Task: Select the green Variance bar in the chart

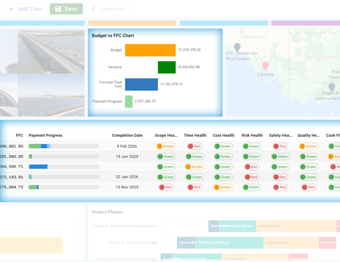Action: [166, 67]
